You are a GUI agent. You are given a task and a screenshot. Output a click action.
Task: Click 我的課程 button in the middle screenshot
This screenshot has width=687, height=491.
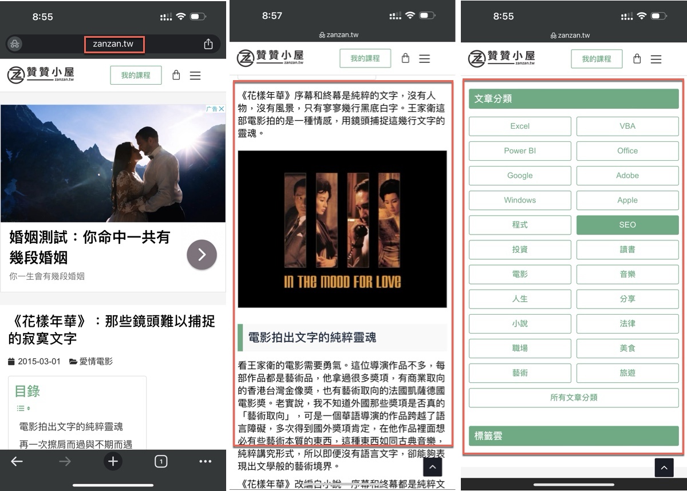[365, 58]
